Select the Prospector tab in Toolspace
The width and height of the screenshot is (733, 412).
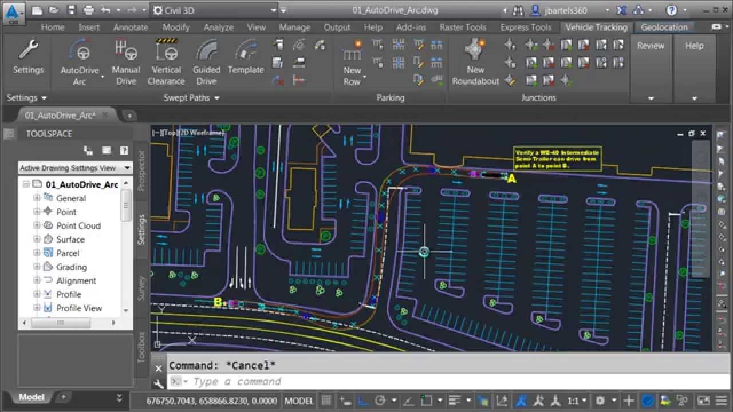pos(141,171)
